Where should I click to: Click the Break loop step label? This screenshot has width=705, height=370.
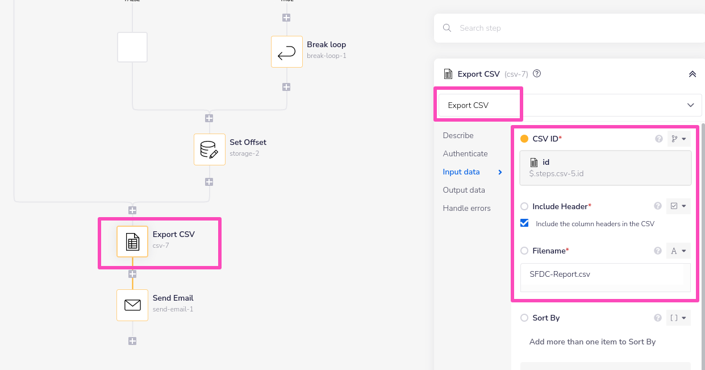tap(326, 44)
